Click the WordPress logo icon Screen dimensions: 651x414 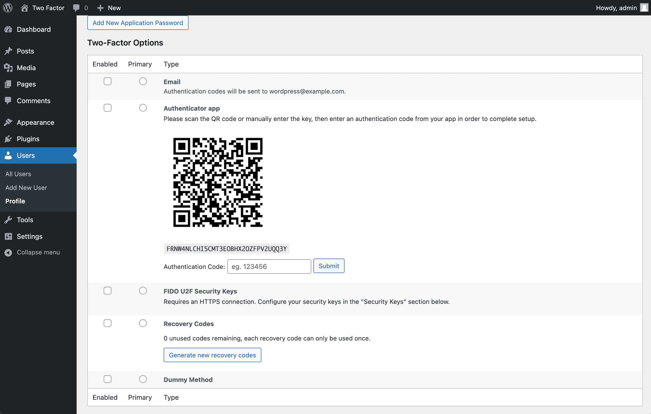pyautogui.click(x=8, y=8)
